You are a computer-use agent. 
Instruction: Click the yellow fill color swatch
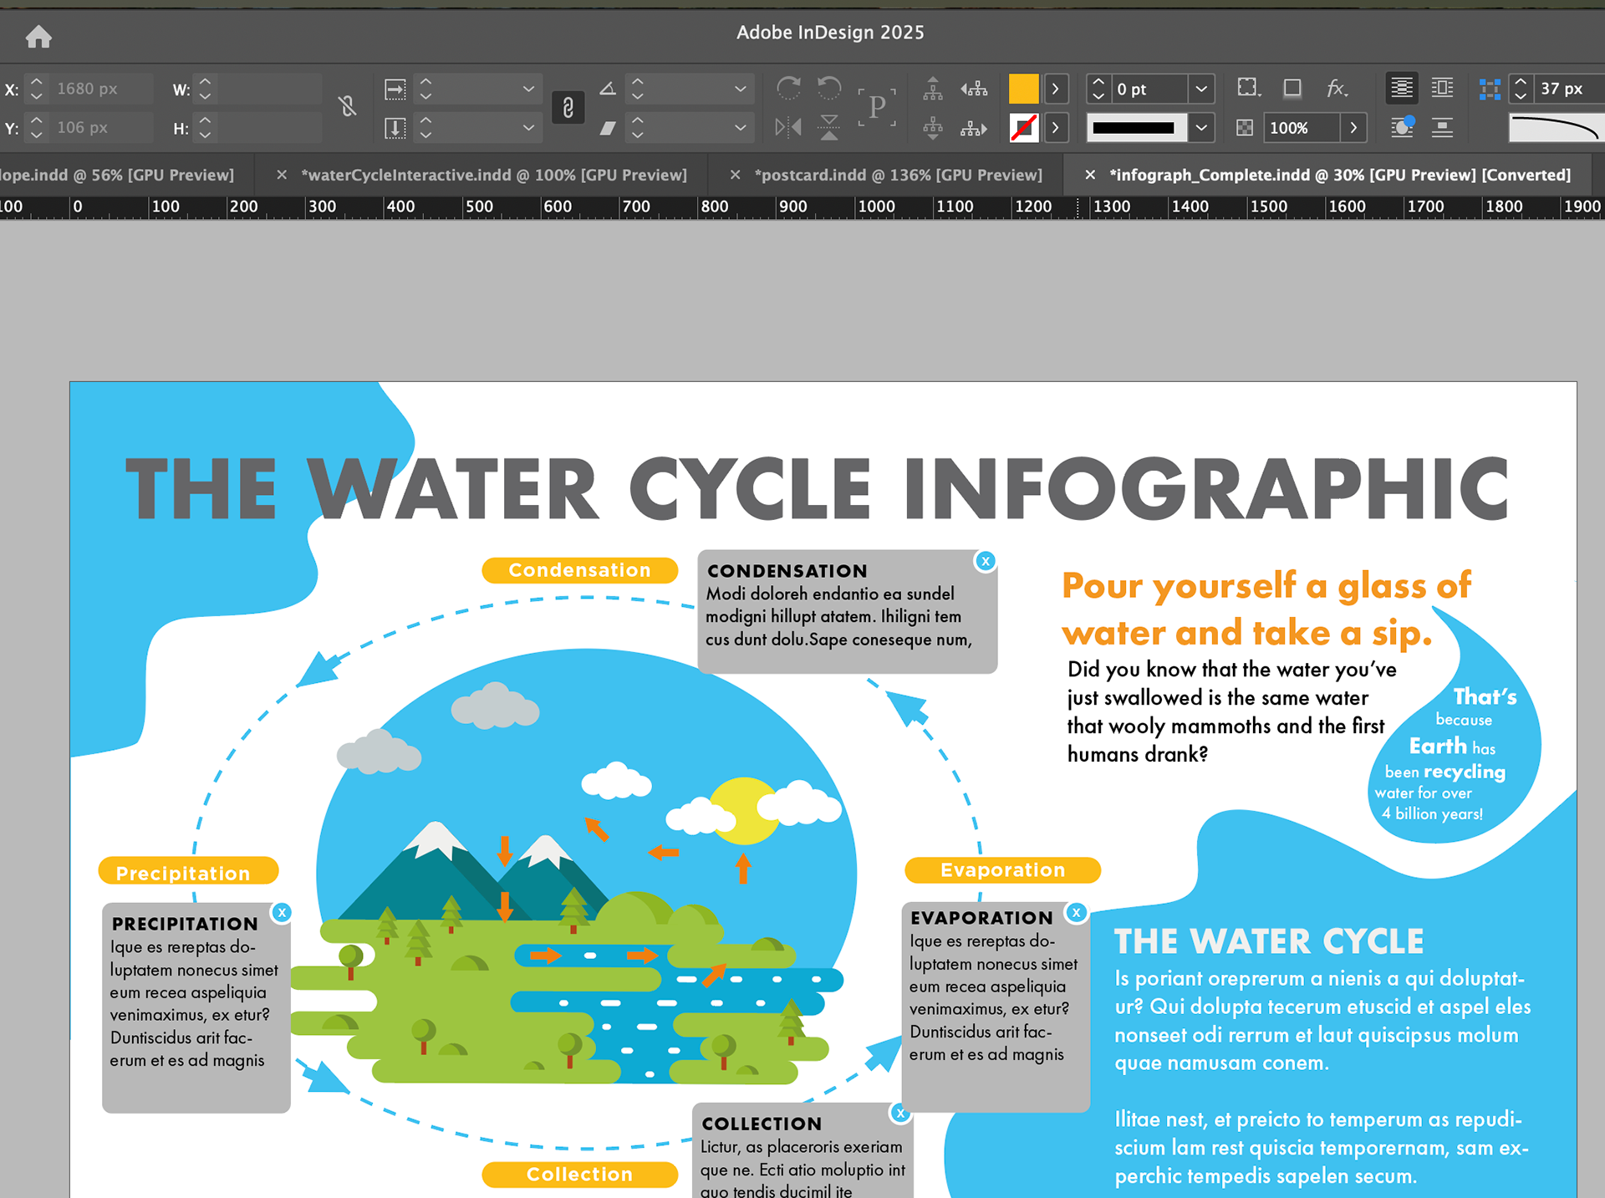coord(1023,88)
